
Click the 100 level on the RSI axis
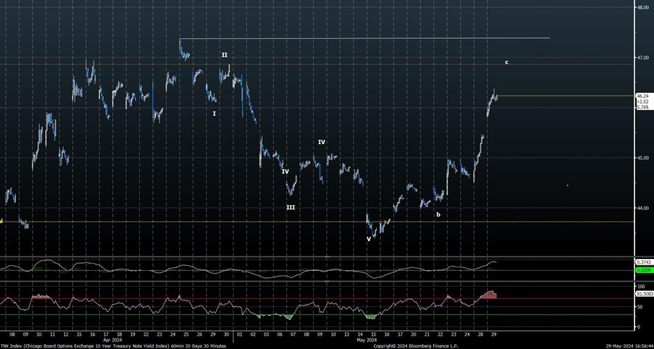click(642, 287)
